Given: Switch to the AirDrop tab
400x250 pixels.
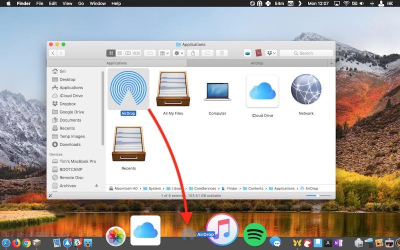Looking at the screenshot, I should point(257,63).
